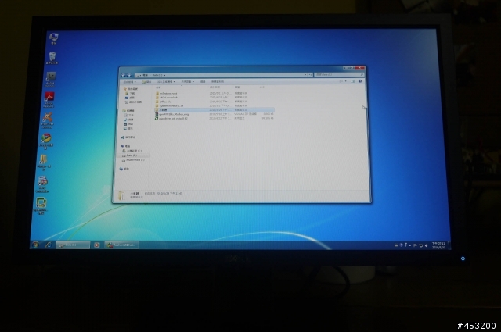Open the change view dropdown arrow
This screenshot has height=332, width=501.
pyautogui.click(x=346, y=81)
